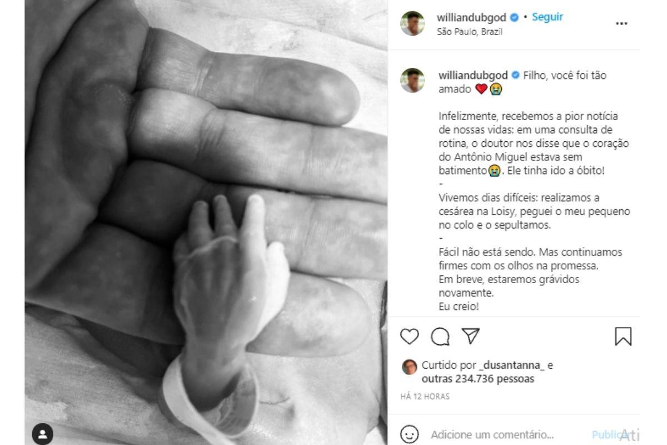Image resolution: width=667 pixels, height=445 pixels.
Task: Like the post with the heart icon
Action: (x=410, y=337)
